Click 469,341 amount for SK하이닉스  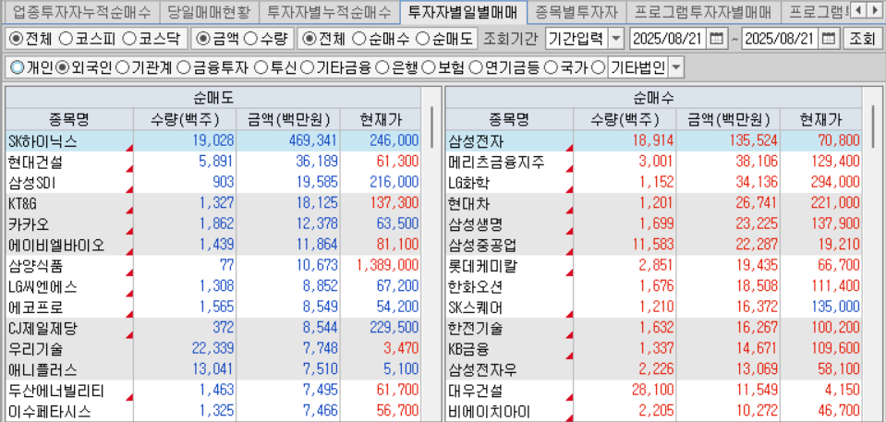coord(312,140)
